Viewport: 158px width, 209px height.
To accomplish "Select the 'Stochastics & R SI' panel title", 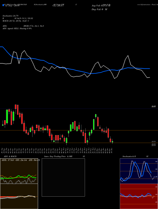I will [x=135, y=156].
